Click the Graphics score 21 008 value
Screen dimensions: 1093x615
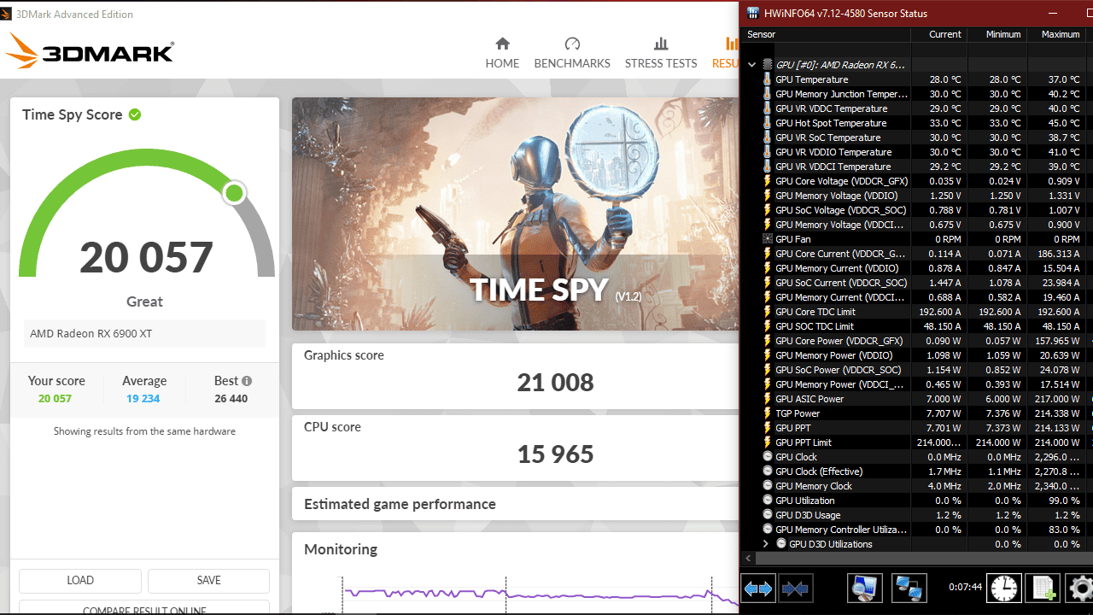(555, 383)
